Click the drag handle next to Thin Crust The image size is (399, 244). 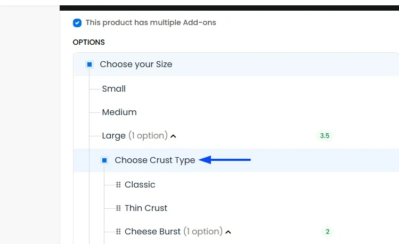coord(118,208)
